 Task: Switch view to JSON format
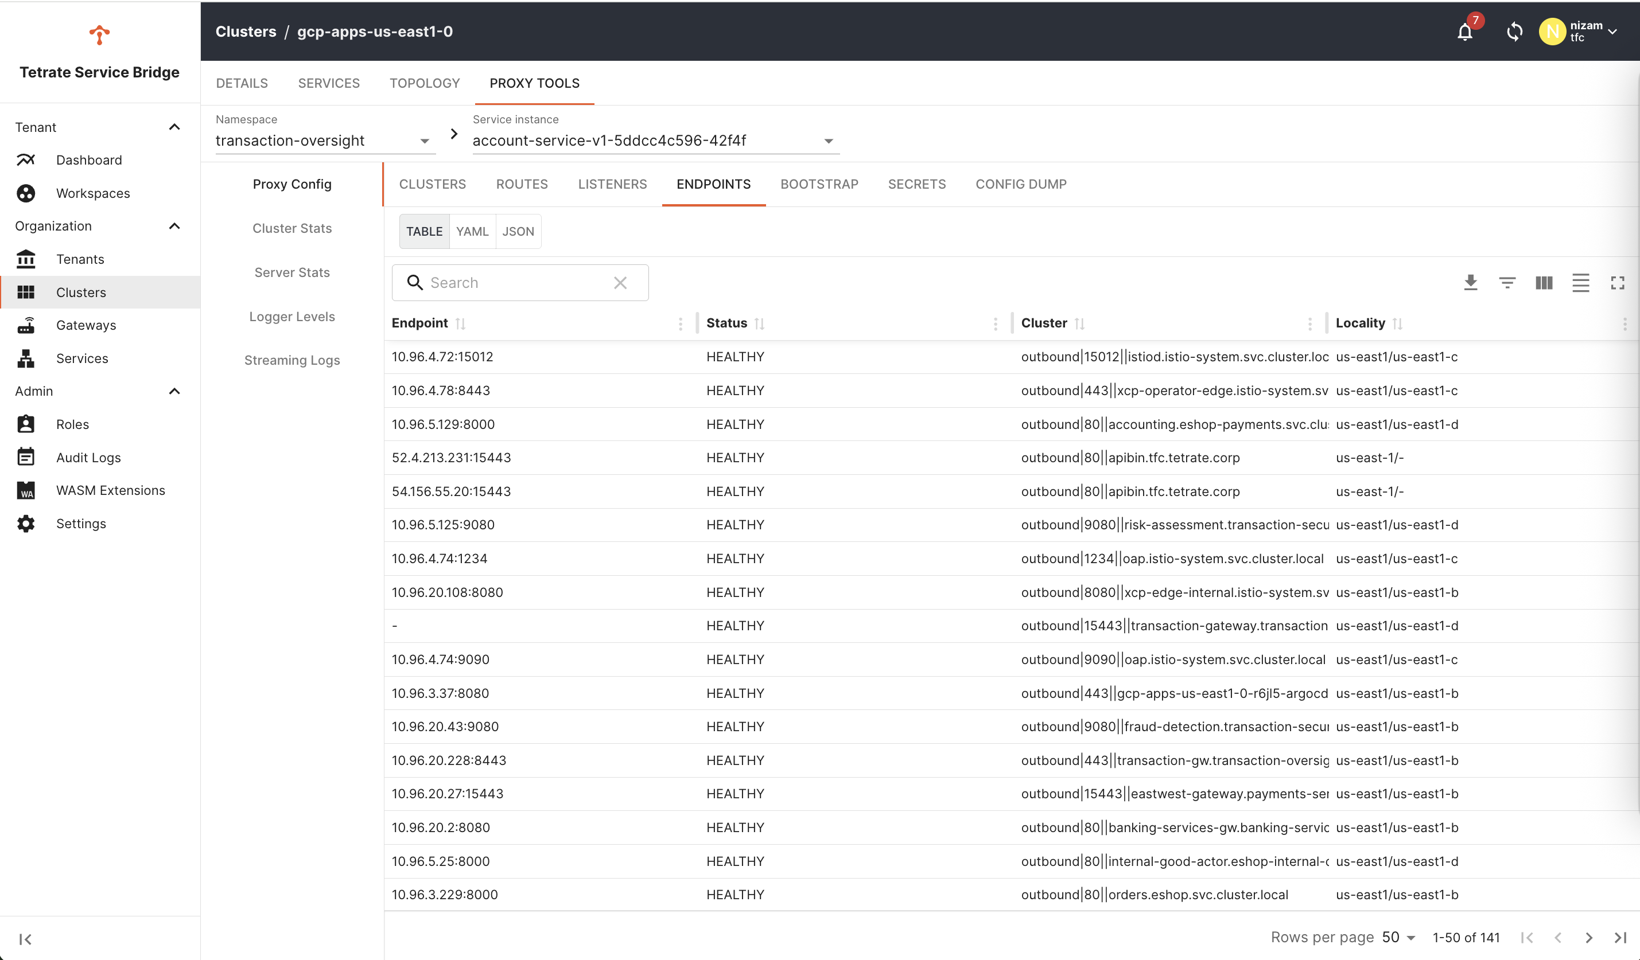(518, 232)
